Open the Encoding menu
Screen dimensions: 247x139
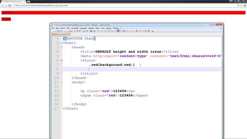tap(75, 28)
